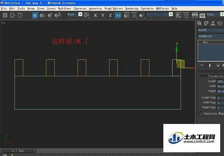This screenshot has height=156, width=224.
Task: Click the Pin Stack icon
Action: (202, 65)
